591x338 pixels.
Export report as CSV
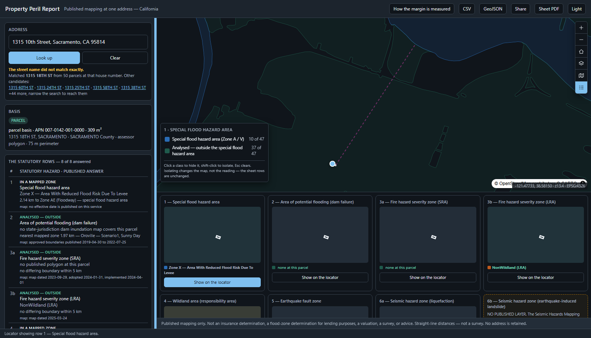click(x=467, y=9)
